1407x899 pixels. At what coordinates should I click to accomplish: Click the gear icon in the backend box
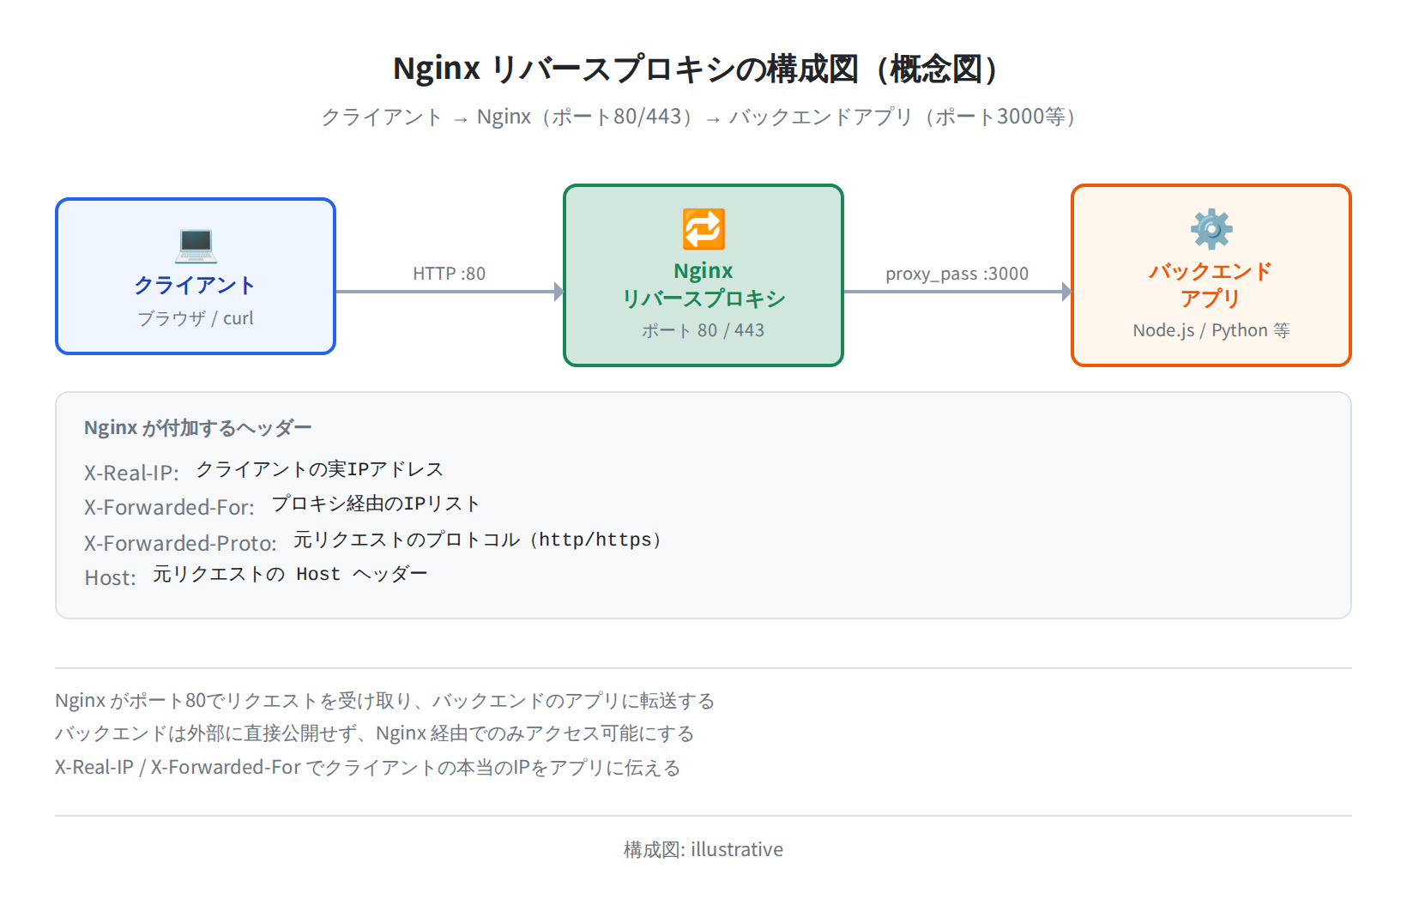coord(1211,229)
